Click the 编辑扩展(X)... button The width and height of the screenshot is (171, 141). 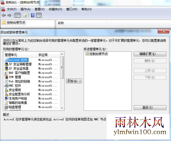click(150, 54)
